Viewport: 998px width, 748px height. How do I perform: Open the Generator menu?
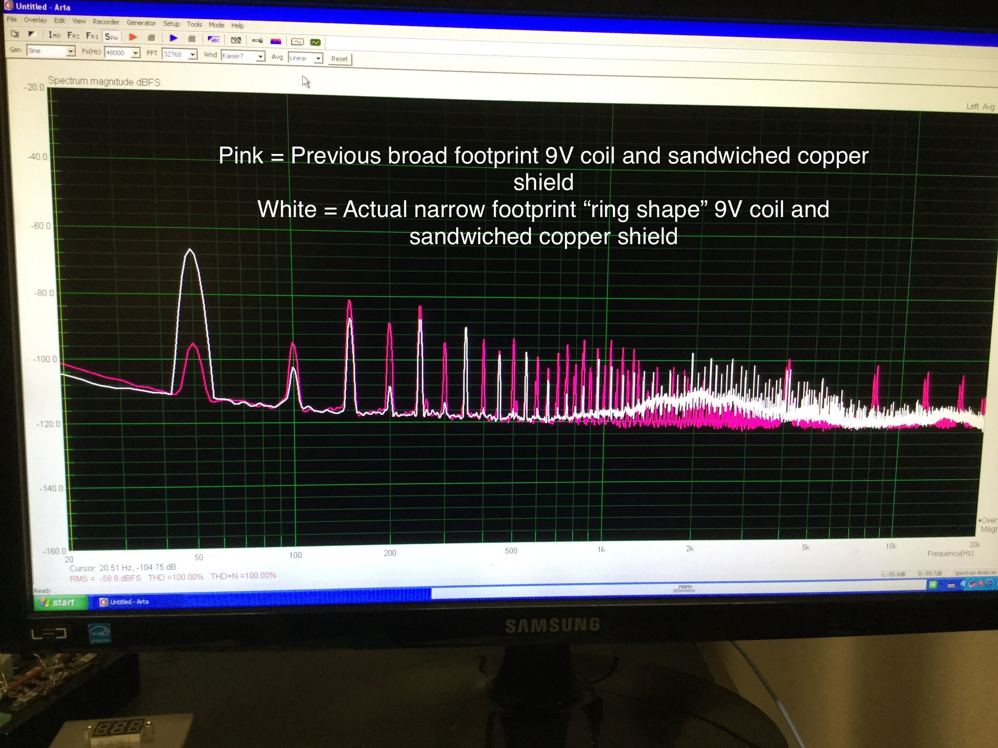[141, 23]
